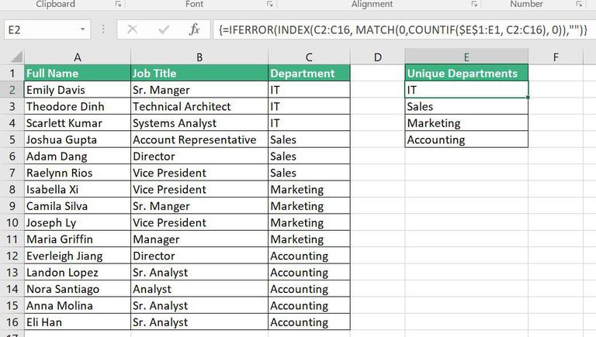Click the Select All corner triangle
The image size is (596, 337).
[12, 57]
